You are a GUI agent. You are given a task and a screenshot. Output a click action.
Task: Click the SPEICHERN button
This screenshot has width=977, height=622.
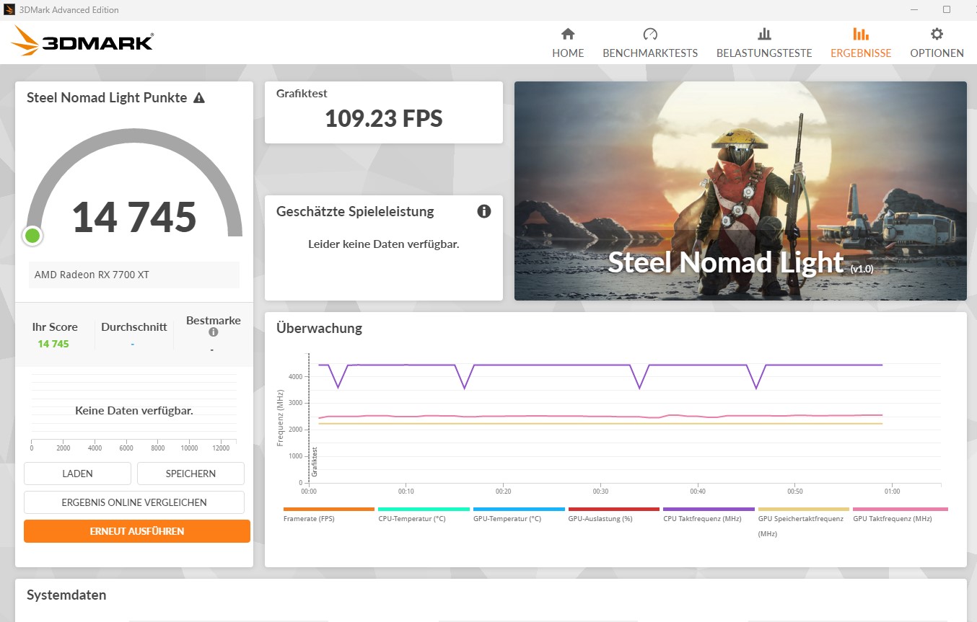tap(190, 474)
